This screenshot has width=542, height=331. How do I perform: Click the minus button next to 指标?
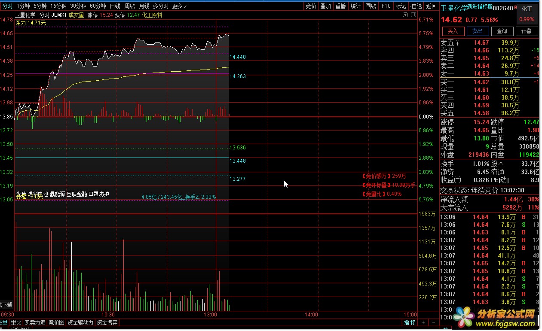433,322
